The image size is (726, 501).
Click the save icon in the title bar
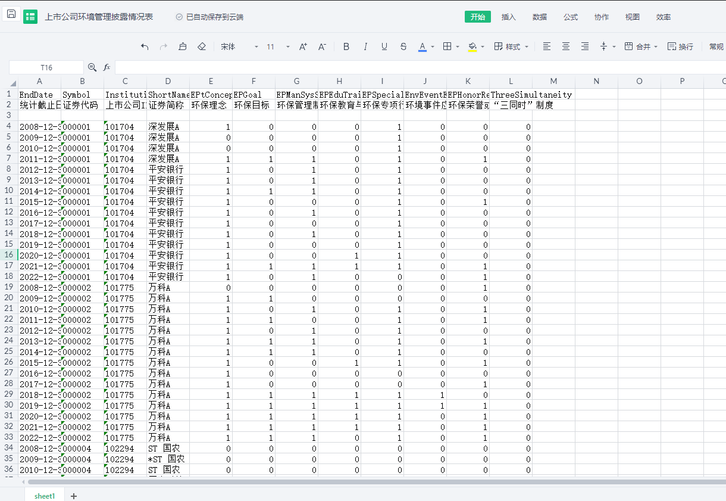(x=11, y=14)
